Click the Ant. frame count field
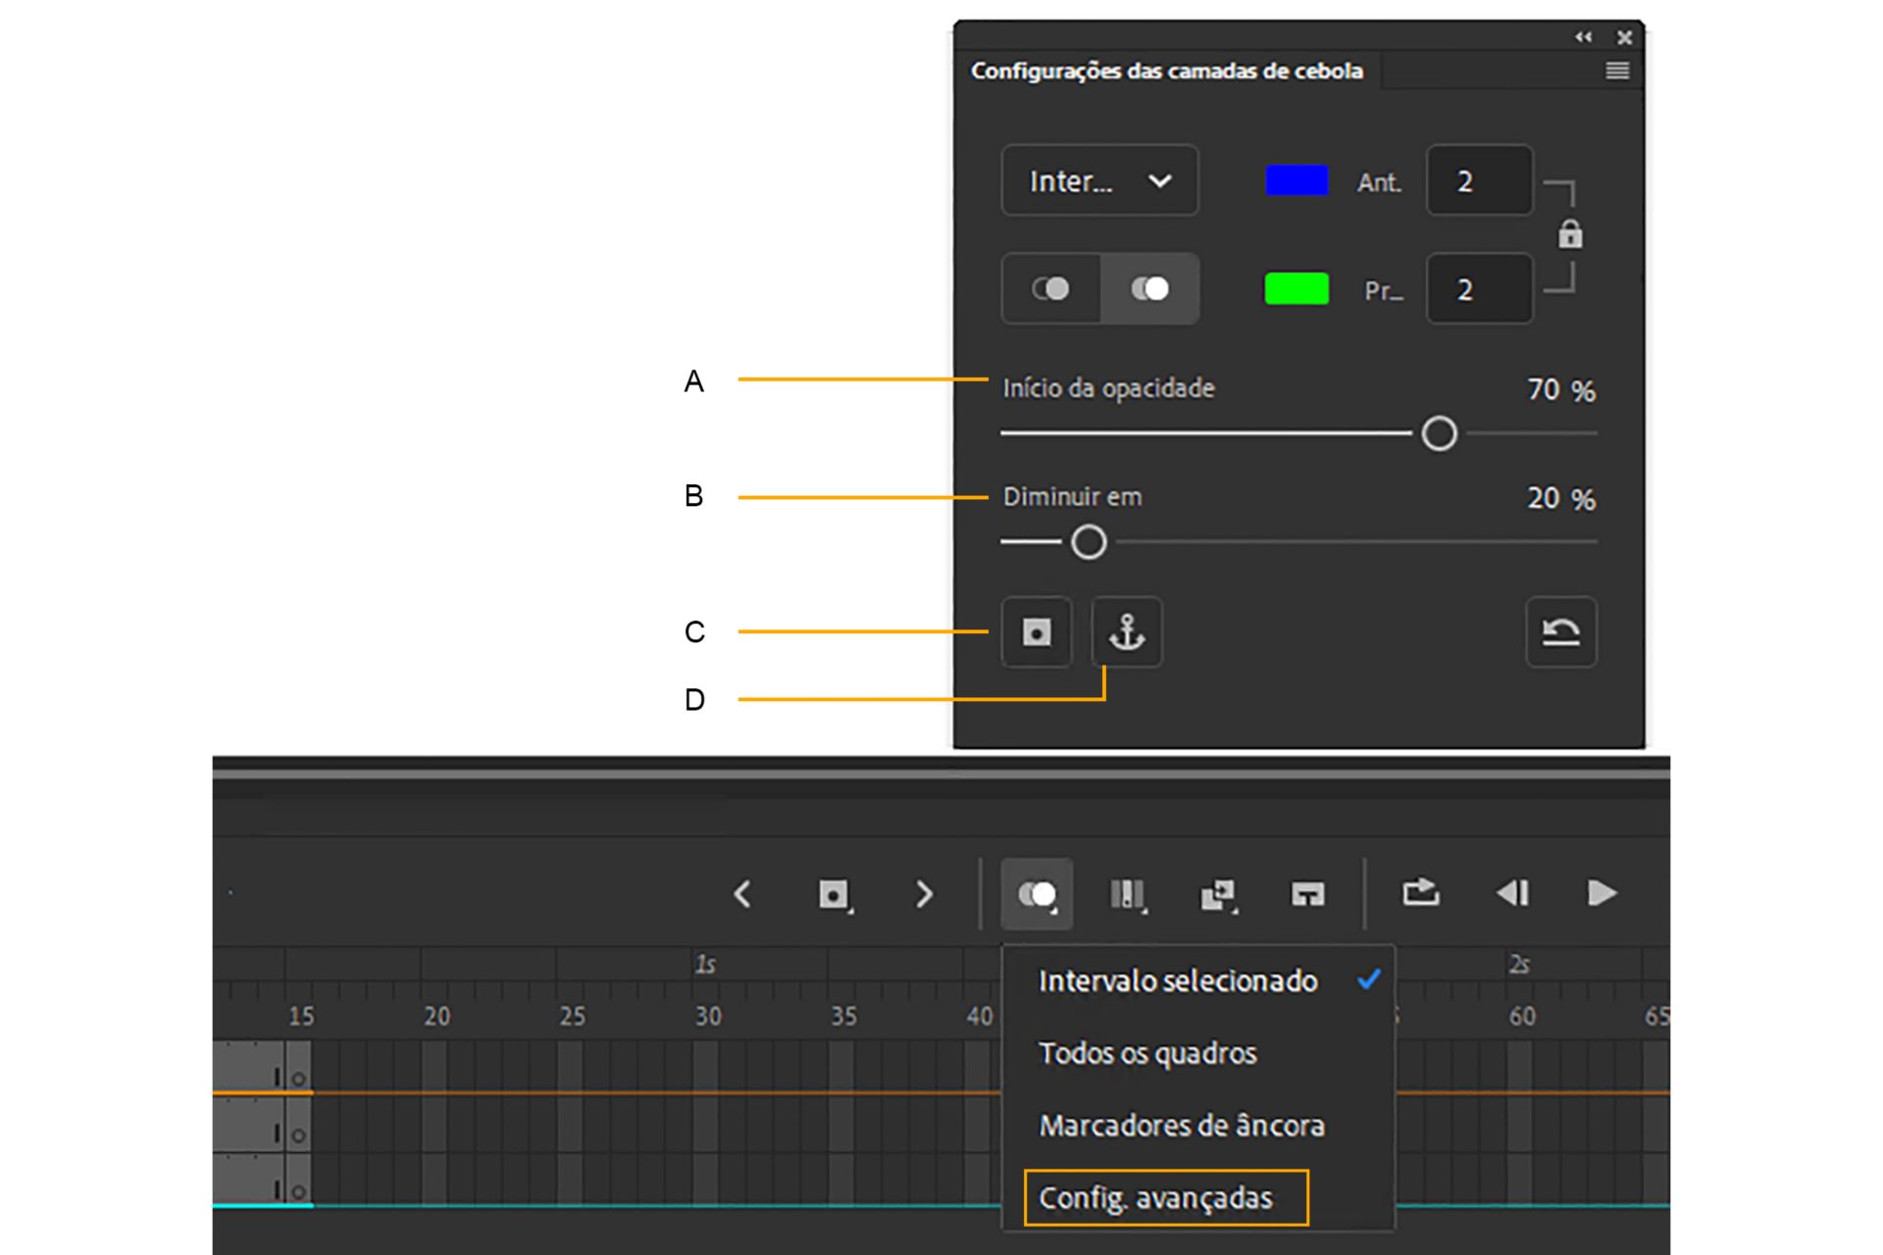 (x=1479, y=180)
